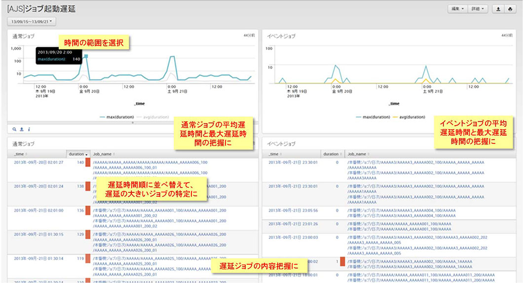Click the info icon under 通常ジョブ chart
This screenshot has width=523, height=283.
coord(29,129)
